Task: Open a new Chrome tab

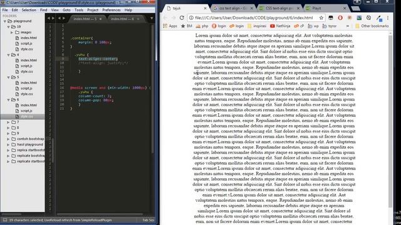Action: tap(355, 8)
